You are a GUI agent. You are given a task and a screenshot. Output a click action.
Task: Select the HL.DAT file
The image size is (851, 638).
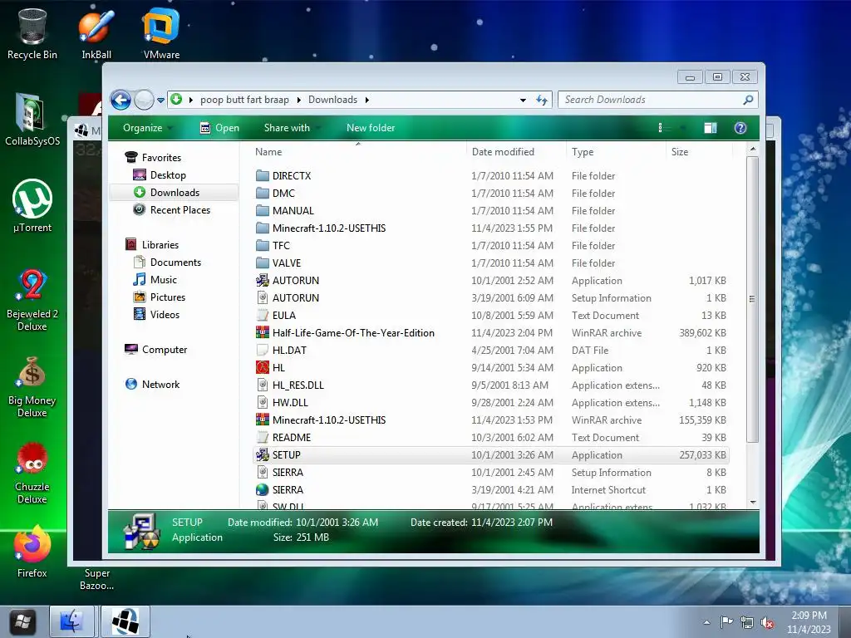pyautogui.click(x=491, y=351)
